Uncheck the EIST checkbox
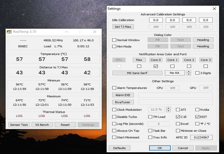The height and width of the screenshot is (154, 224). pyautogui.click(x=197, y=117)
